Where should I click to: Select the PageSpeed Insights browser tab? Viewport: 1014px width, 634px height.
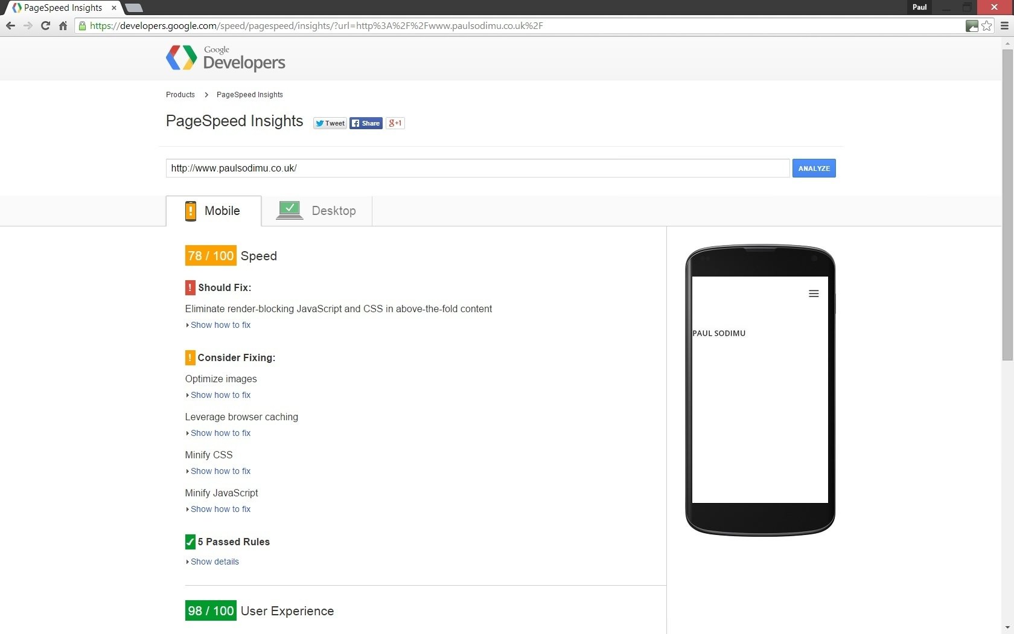pyautogui.click(x=63, y=8)
